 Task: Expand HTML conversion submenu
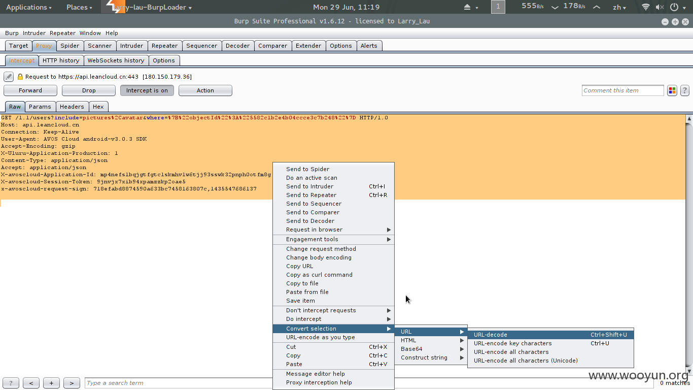tap(431, 340)
